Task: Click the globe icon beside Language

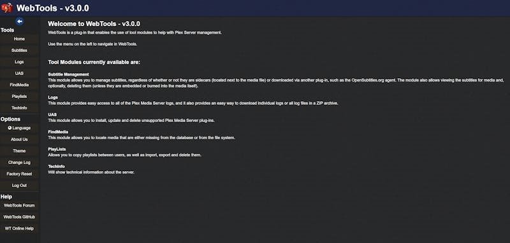Action: tap(10, 128)
